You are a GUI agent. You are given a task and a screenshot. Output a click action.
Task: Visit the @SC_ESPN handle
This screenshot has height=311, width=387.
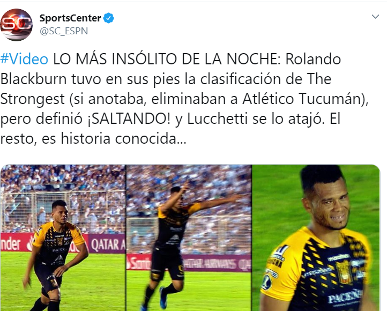pyautogui.click(x=64, y=31)
